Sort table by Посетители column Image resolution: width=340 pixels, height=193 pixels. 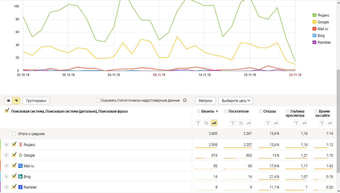pos(239,111)
